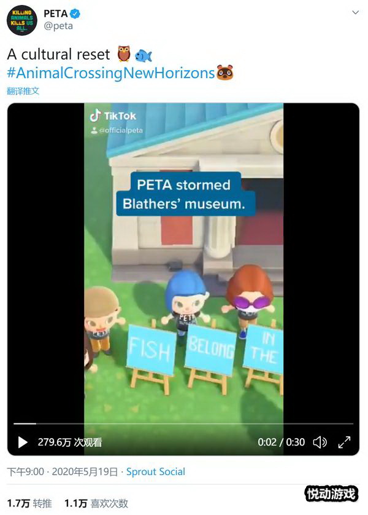Viewport: 368px width, 515px height.
Task: Click the tweet timestamp 下午9:00
Action: [x=26, y=471]
